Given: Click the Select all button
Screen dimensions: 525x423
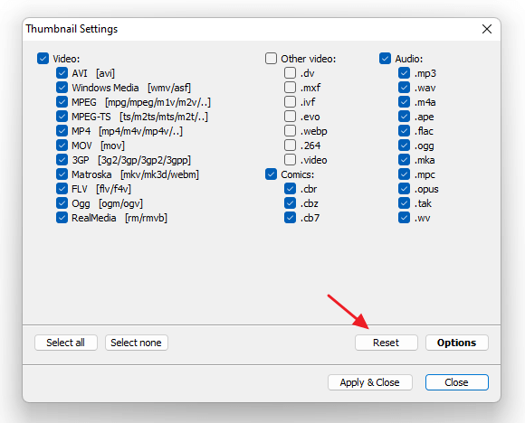Looking at the screenshot, I should (x=65, y=343).
